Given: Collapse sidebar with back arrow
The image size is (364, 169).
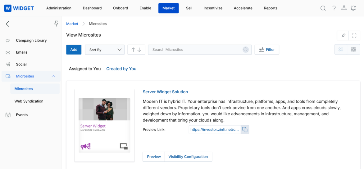Looking at the screenshot, I should click(7, 24).
